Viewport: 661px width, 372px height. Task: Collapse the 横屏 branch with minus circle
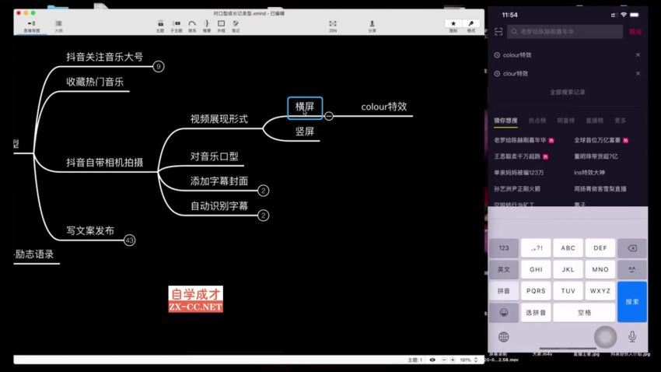tap(329, 116)
